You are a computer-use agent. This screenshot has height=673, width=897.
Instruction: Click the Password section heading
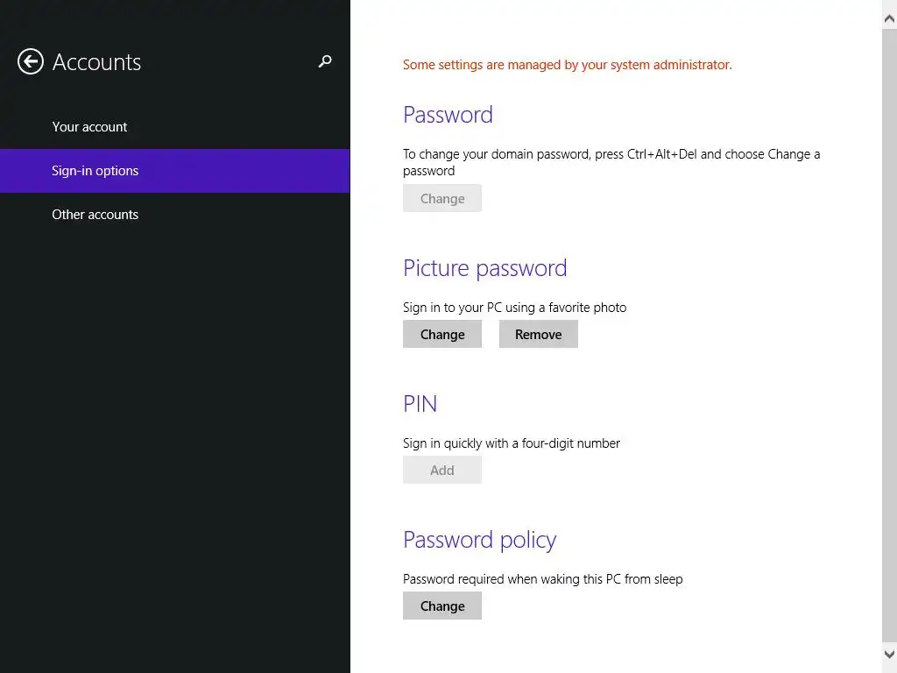(x=448, y=115)
